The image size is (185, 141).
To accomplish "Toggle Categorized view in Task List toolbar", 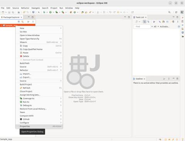I will tap(145, 22).
